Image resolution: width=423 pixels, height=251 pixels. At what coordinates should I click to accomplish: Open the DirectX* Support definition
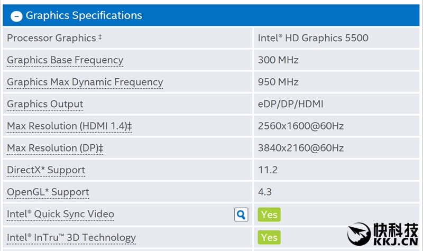(x=46, y=170)
